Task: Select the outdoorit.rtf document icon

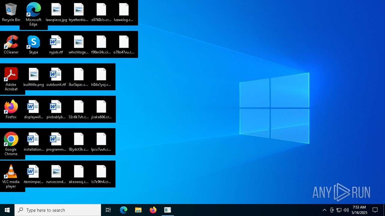Action: pyautogui.click(x=56, y=77)
